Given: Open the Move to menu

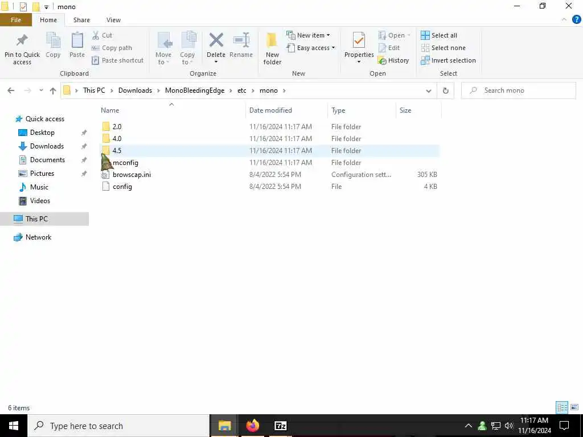Looking at the screenshot, I should pyautogui.click(x=163, y=48).
